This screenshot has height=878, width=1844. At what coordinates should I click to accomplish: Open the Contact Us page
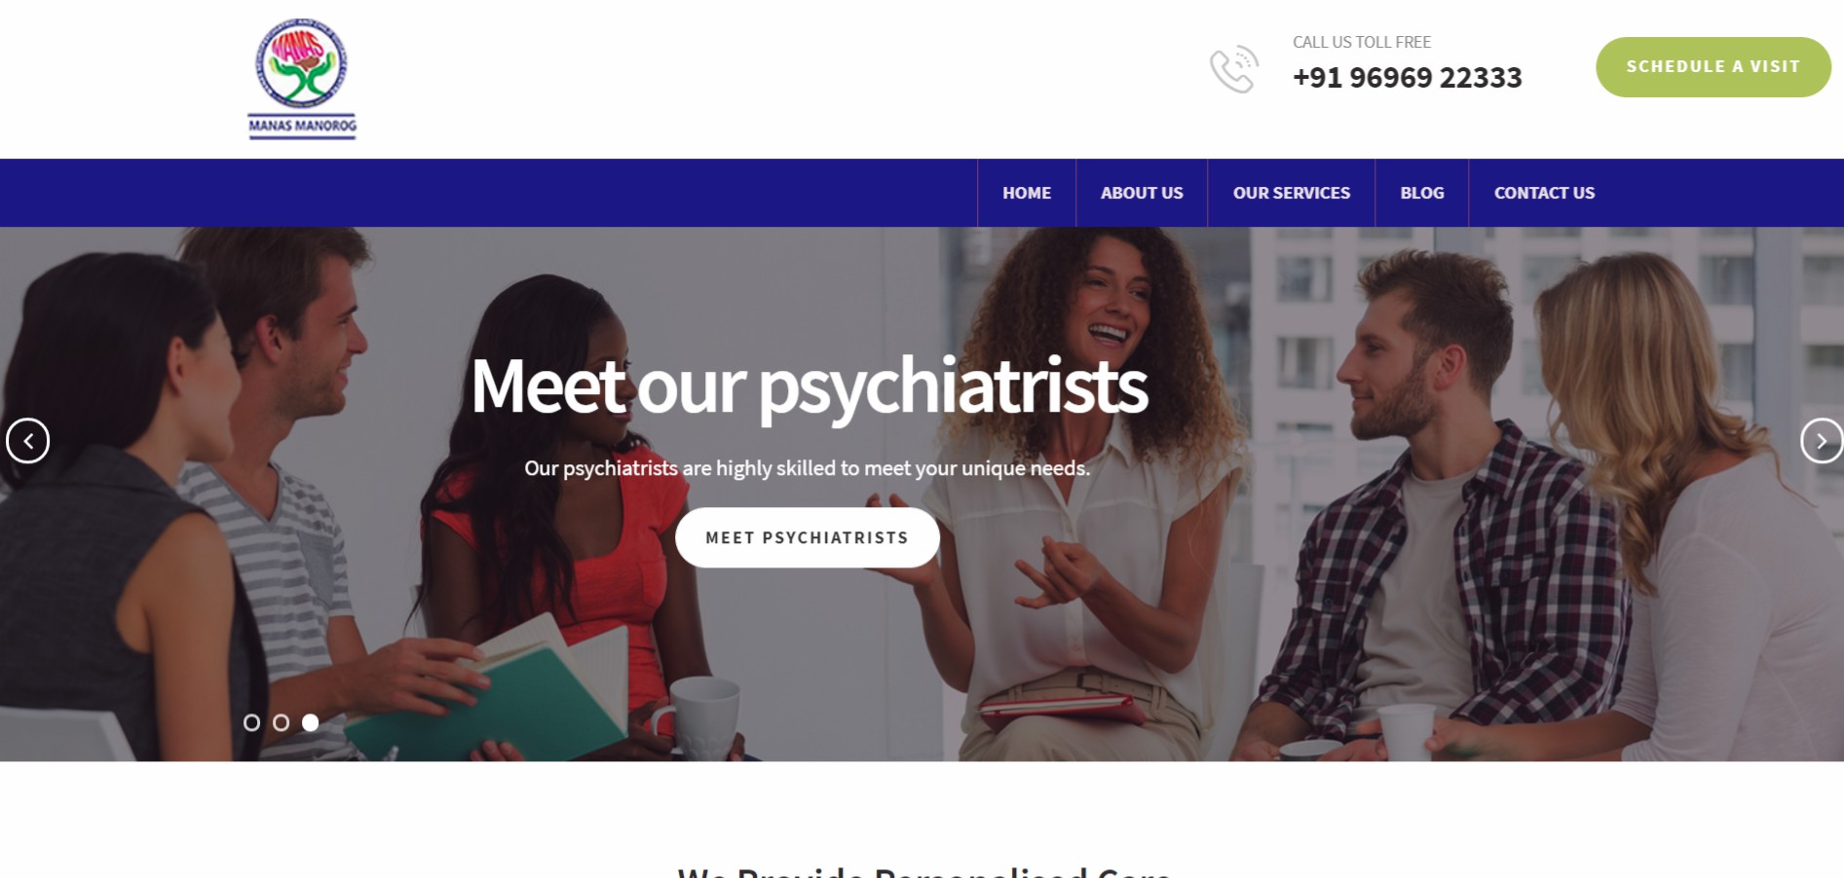click(x=1544, y=193)
